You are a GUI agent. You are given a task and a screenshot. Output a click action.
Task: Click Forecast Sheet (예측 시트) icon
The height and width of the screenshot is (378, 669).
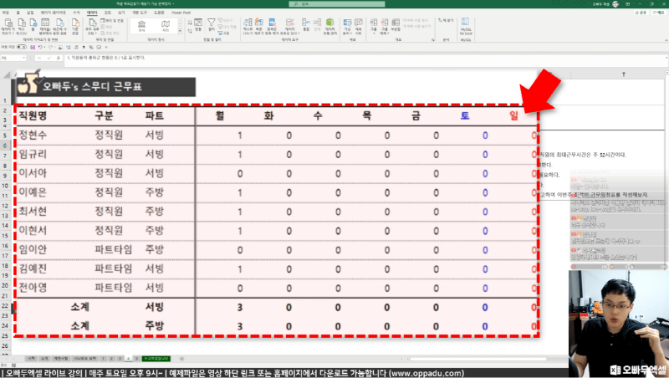tap(359, 27)
